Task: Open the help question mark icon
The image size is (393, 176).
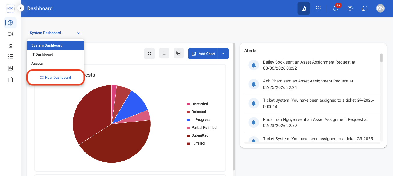Action: point(350,8)
